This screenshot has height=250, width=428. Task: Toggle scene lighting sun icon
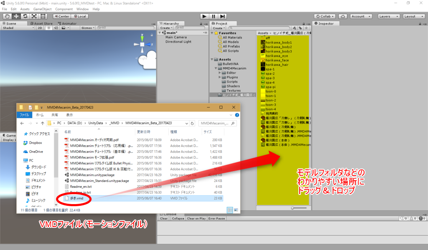49,28
